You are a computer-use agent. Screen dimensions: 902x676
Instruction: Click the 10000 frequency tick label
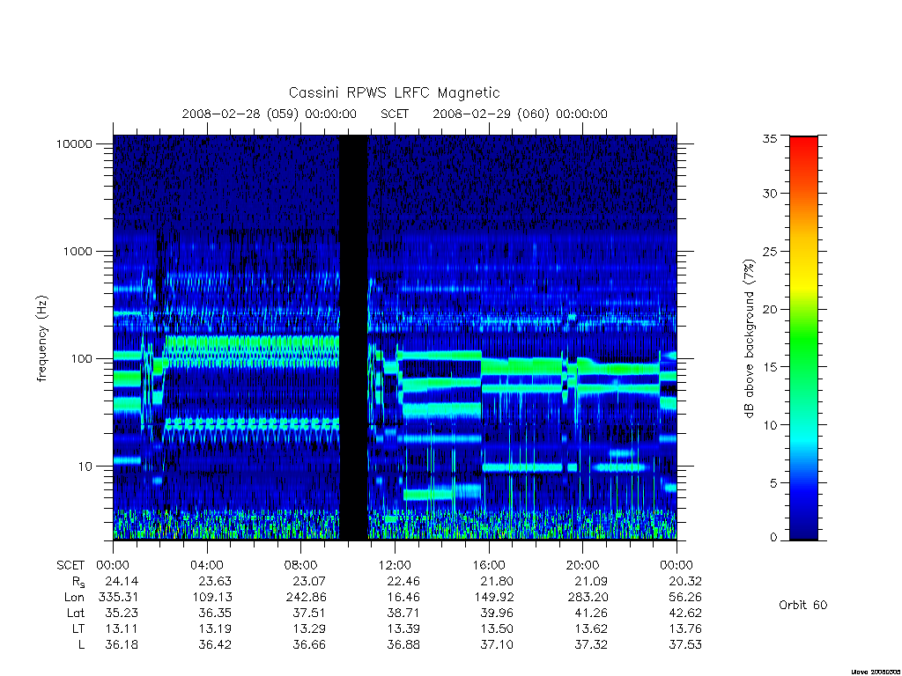pyautogui.click(x=74, y=143)
